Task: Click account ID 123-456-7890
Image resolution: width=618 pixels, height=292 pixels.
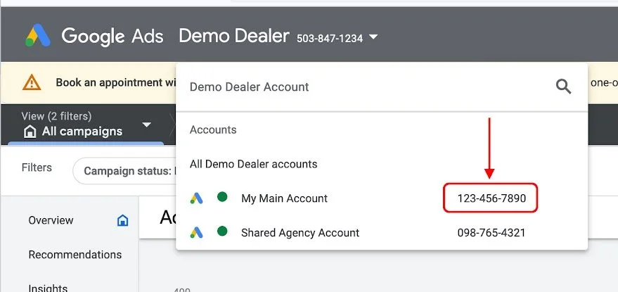Action: click(491, 198)
